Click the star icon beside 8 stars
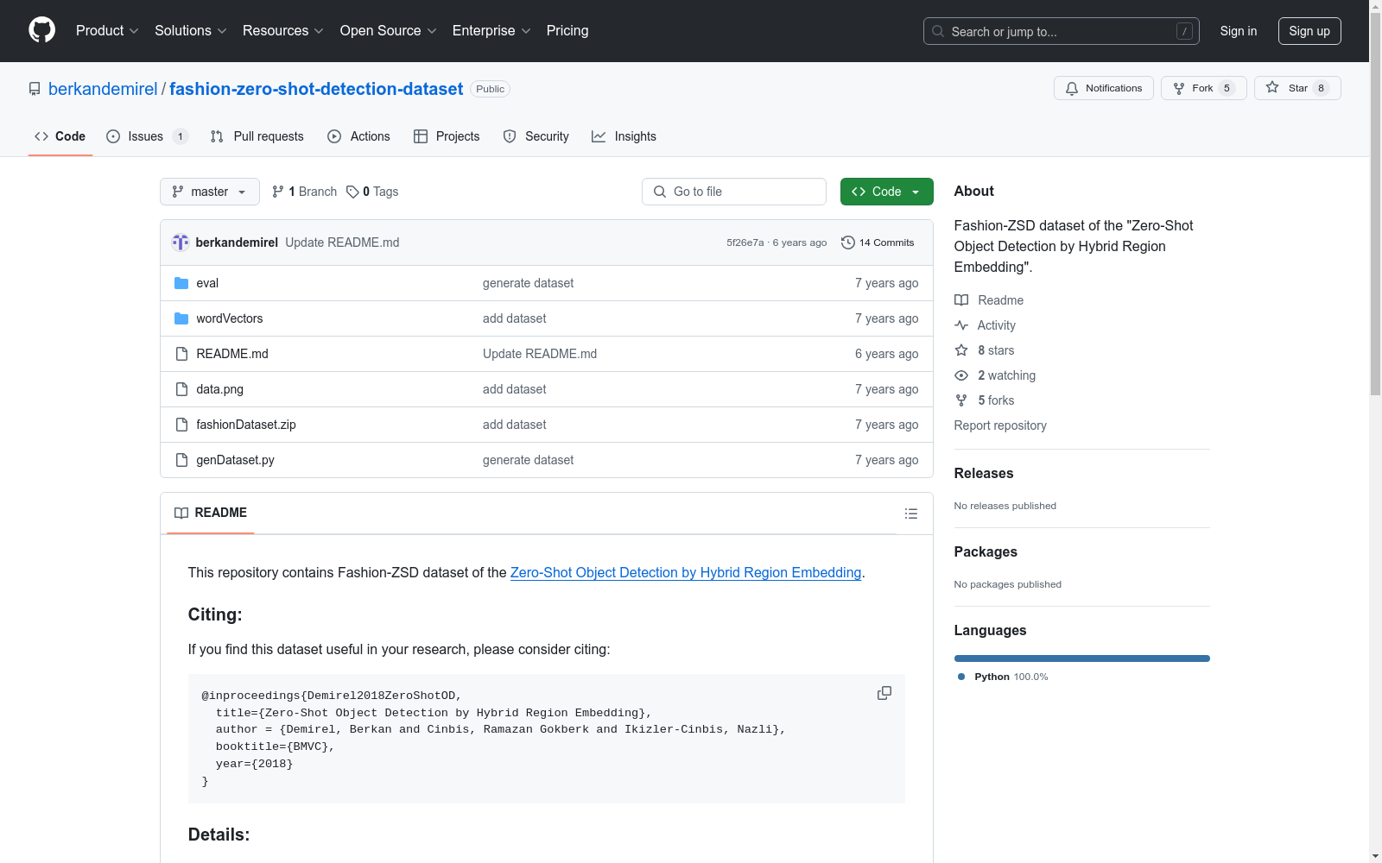This screenshot has height=863, width=1382. [x=961, y=350]
